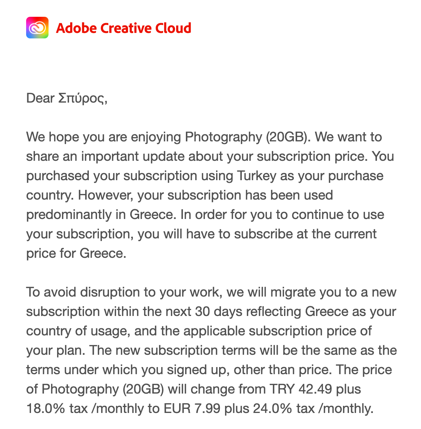
Task: Click the Adobe Creative Cloud rainbow logo icon
Action: coord(37,28)
